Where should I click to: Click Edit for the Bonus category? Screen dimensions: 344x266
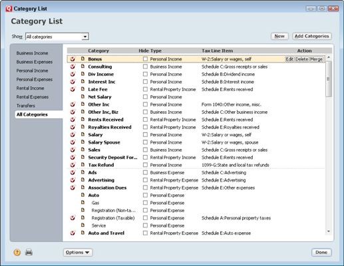point(289,59)
